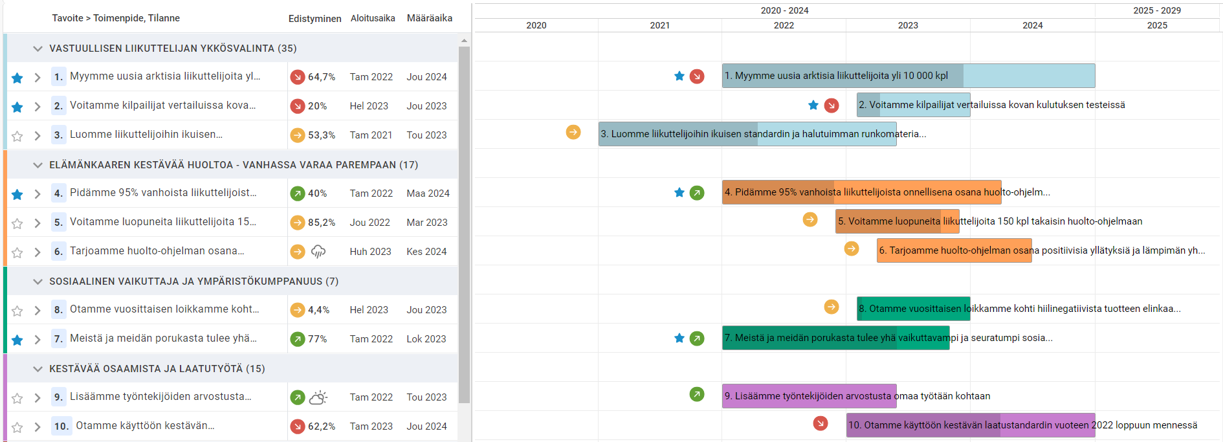Click green rising status icon for goal 4

297,193
